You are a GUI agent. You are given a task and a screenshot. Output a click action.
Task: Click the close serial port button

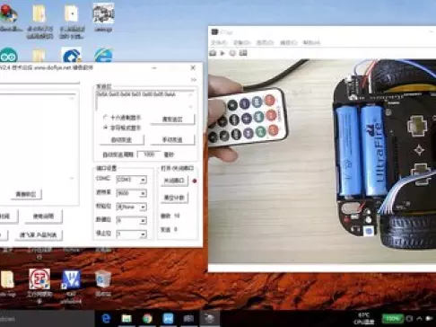click(174, 181)
